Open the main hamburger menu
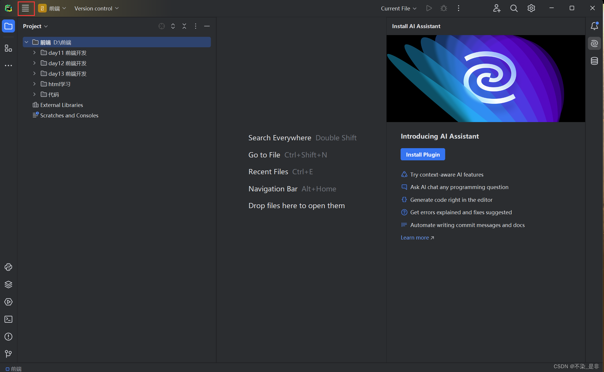Viewport: 604px width, 372px height. [x=26, y=8]
